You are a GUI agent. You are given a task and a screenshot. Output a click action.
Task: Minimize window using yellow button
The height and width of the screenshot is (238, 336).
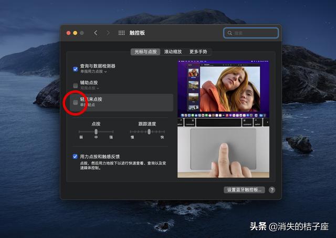75,33
